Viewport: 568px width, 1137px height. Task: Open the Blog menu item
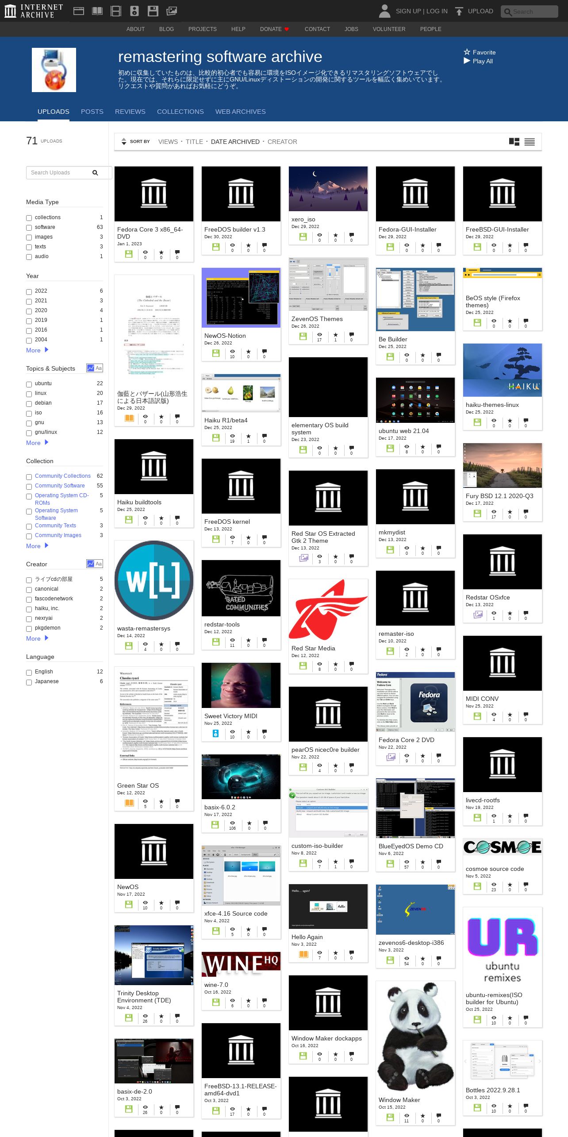pyautogui.click(x=166, y=29)
